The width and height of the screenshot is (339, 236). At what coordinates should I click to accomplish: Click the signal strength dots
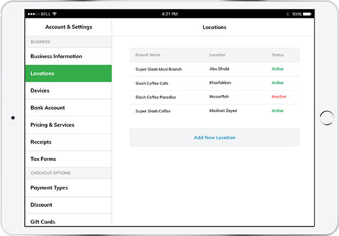click(34, 14)
